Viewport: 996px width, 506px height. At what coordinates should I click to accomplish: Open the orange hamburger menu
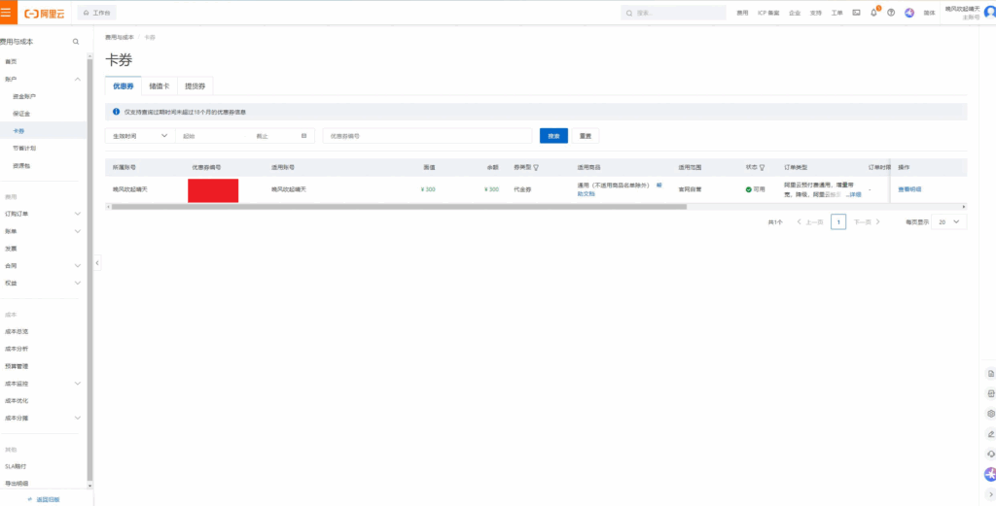pos(8,13)
